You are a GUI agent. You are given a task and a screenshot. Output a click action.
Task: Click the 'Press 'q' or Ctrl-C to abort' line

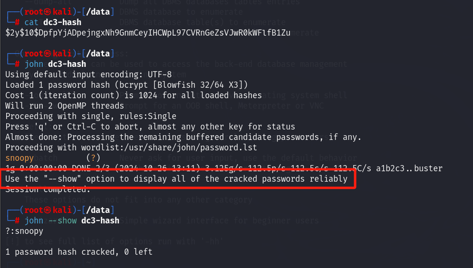(x=150, y=127)
